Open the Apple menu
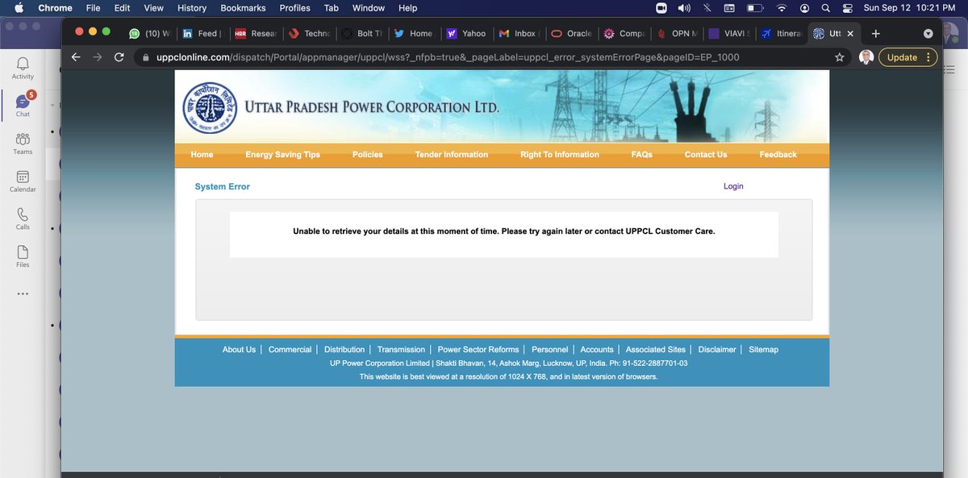This screenshot has height=478, width=968. point(19,8)
